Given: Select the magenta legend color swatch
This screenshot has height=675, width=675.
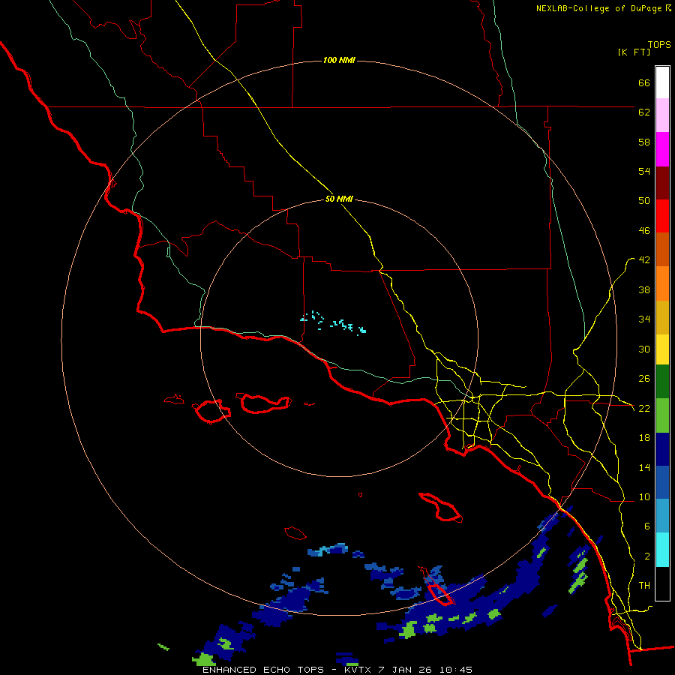Looking at the screenshot, I should click(x=662, y=149).
